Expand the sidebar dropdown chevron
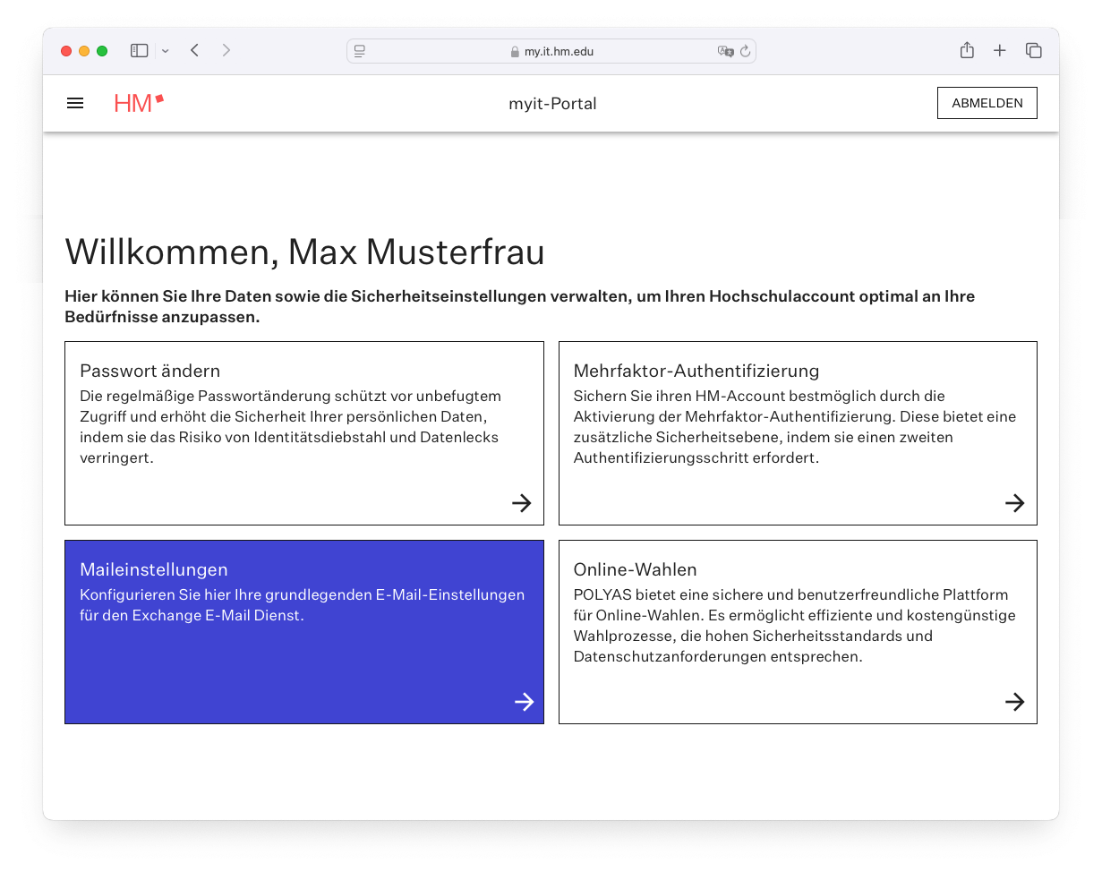1102x880 pixels. (x=166, y=51)
